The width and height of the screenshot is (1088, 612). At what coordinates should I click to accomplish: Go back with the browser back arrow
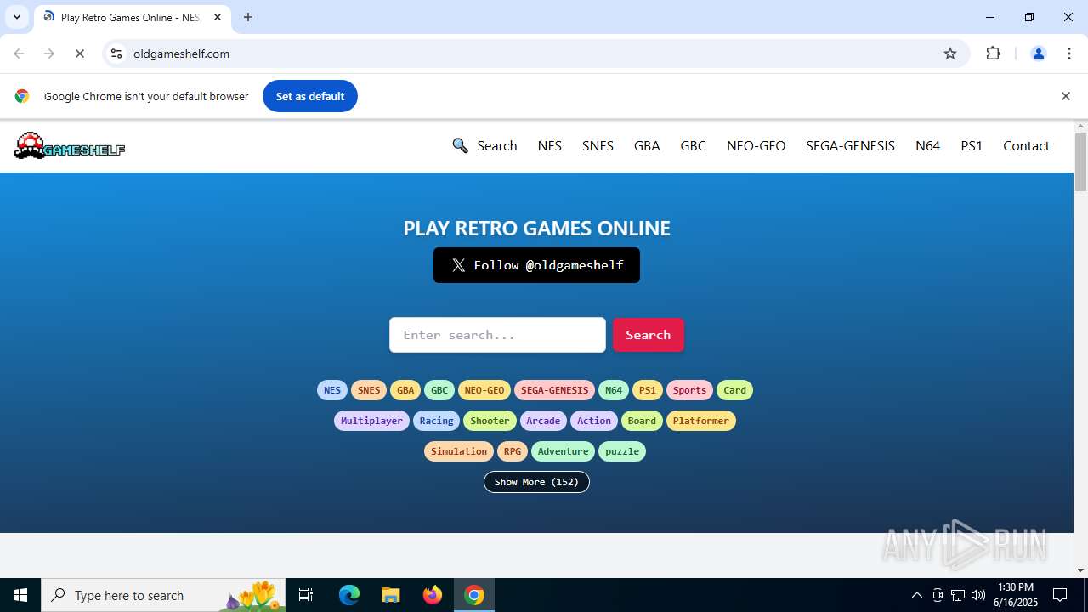(x=19, y=54)
